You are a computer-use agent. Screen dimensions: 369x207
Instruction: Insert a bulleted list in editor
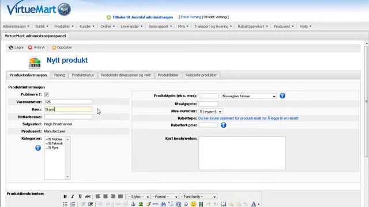pos(65,204)
